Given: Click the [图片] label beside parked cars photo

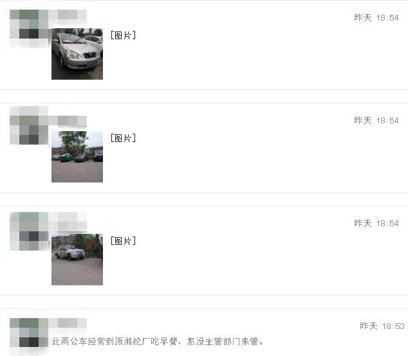Looking at the screenshot, I should coord(123,138).
